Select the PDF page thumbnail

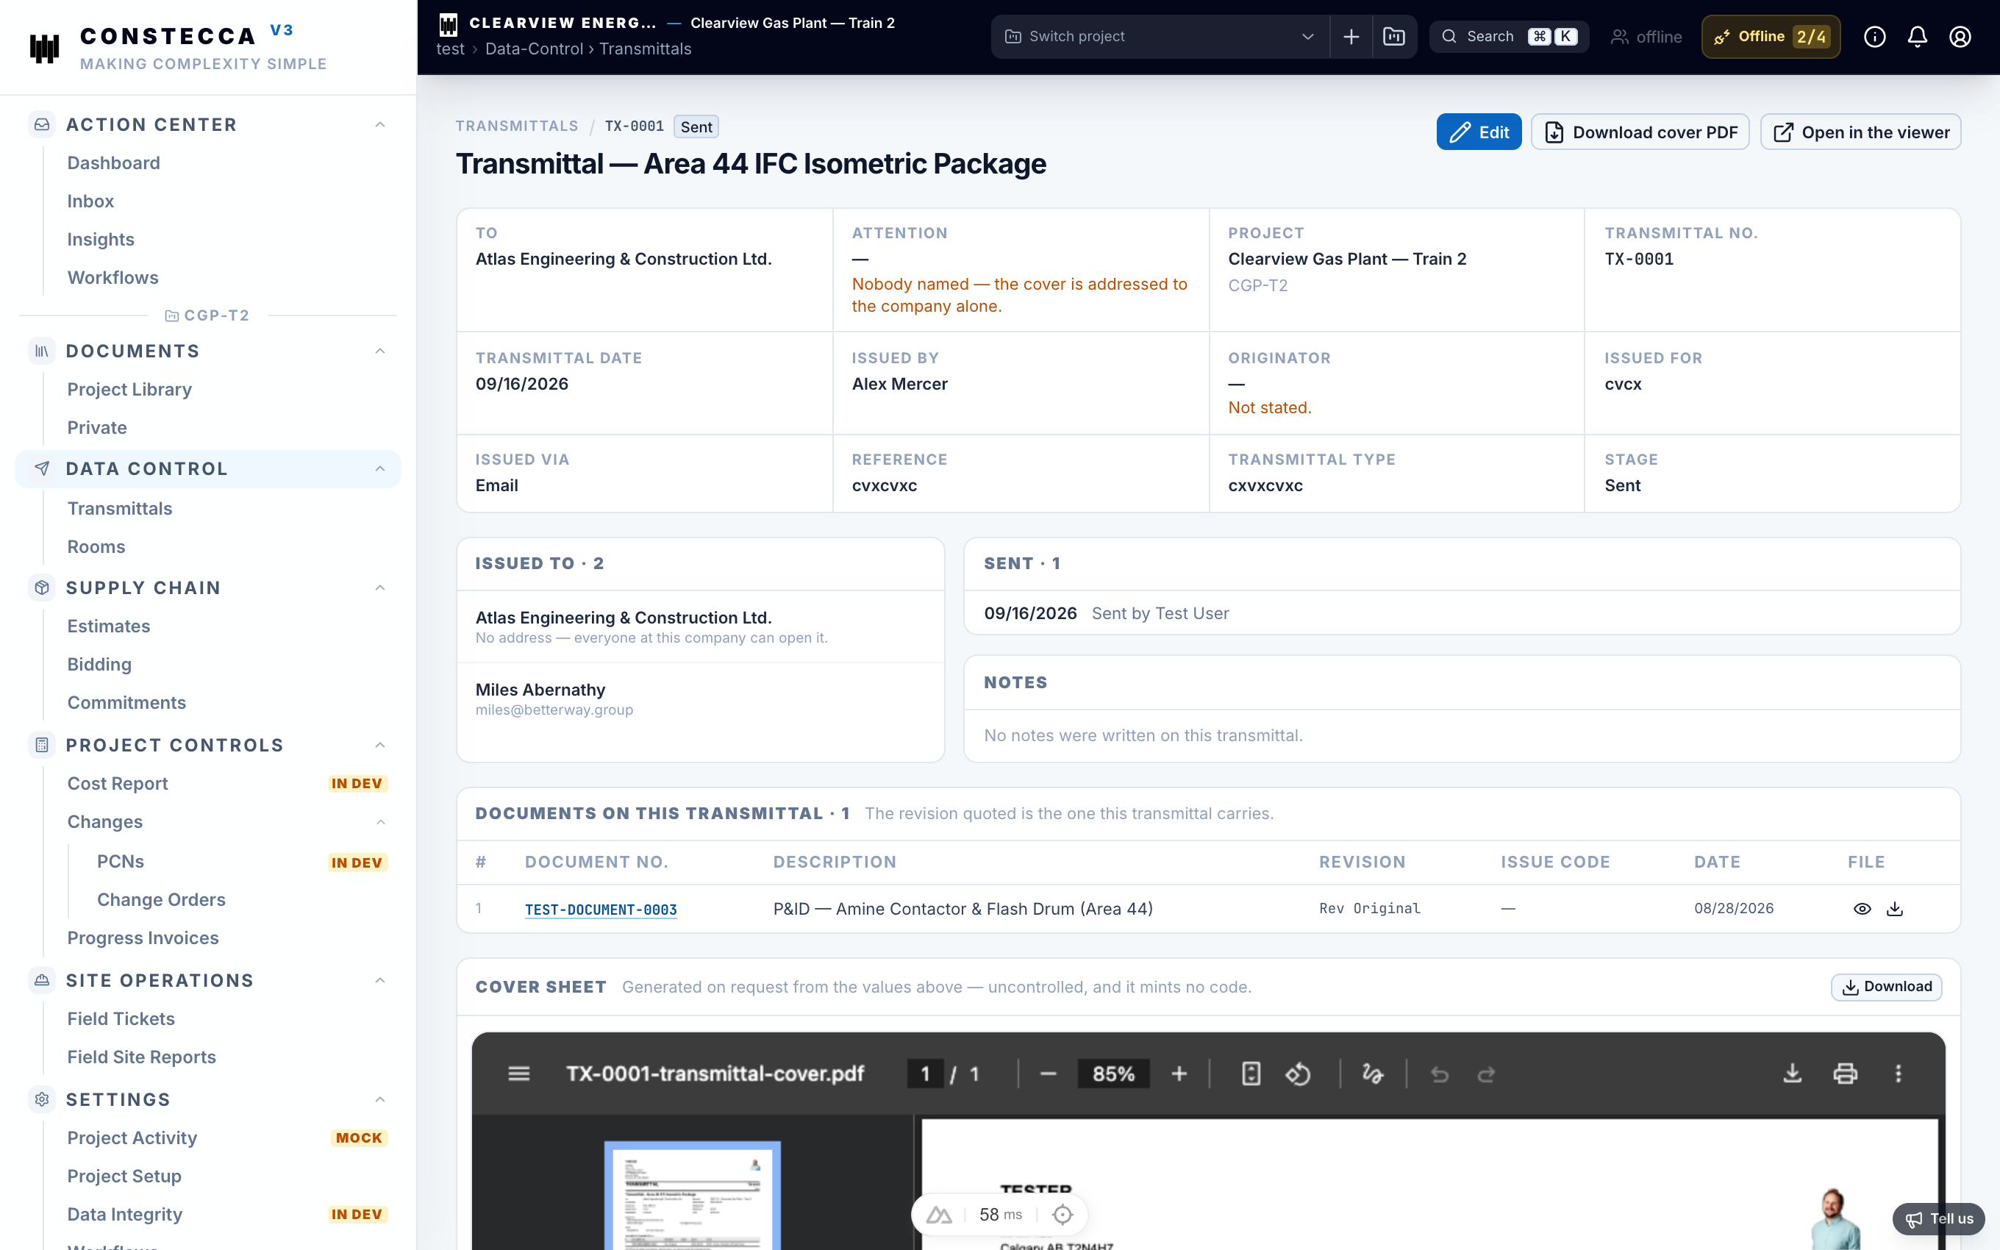tap(693, 1195)
